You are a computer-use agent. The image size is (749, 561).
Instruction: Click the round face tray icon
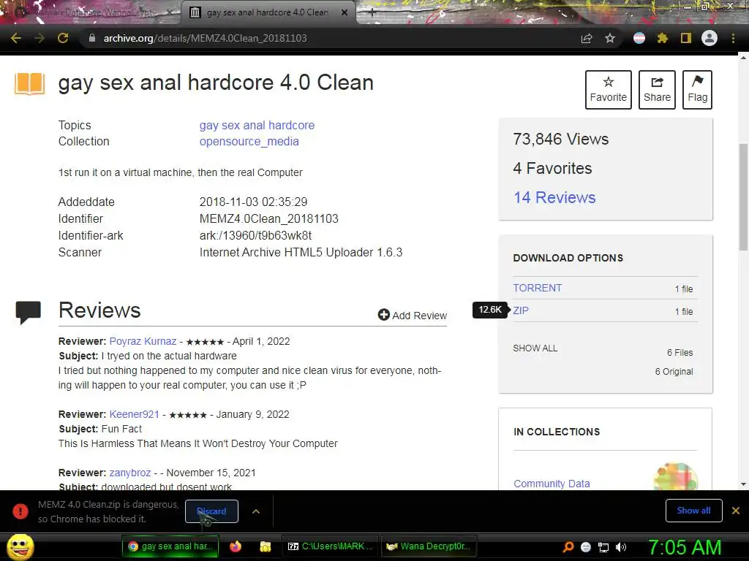[x=586, y=547]
